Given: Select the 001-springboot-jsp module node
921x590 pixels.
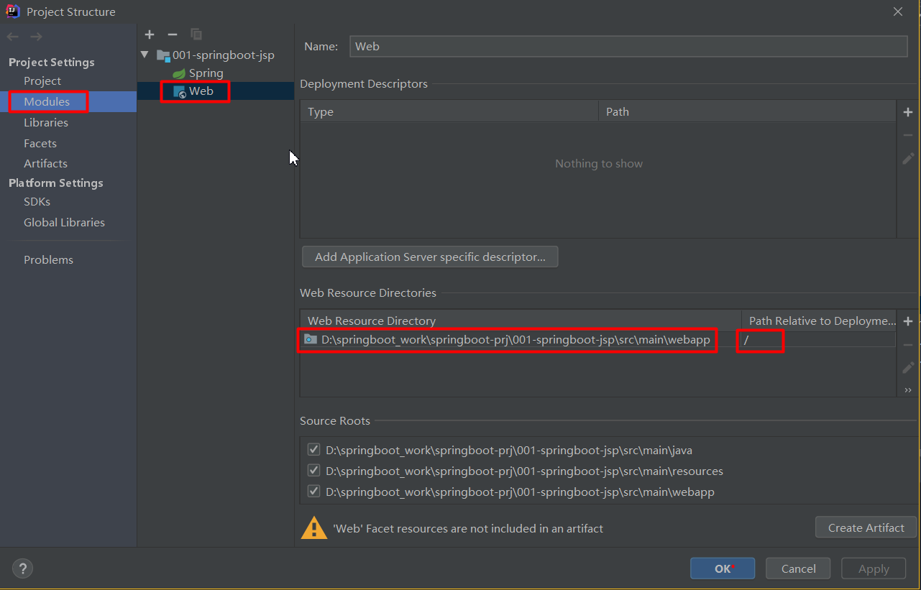Looking at the screenshot, I should pos(223,55).
